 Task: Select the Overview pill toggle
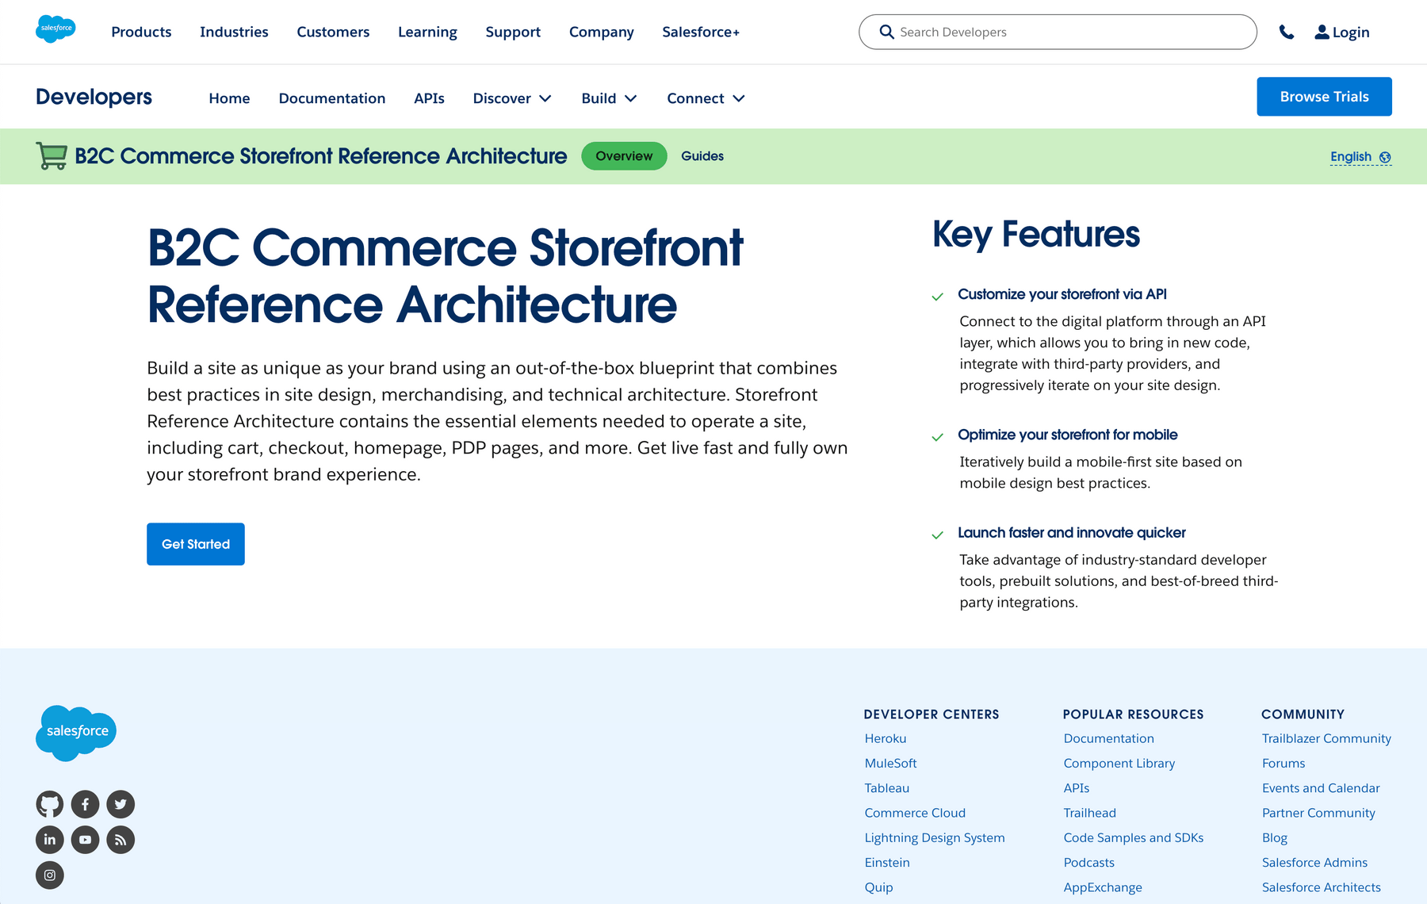624,155
